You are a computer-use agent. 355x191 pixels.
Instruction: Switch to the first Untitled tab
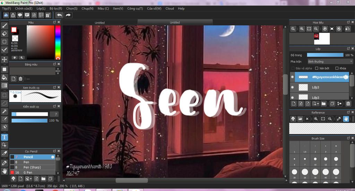(99, 22)
